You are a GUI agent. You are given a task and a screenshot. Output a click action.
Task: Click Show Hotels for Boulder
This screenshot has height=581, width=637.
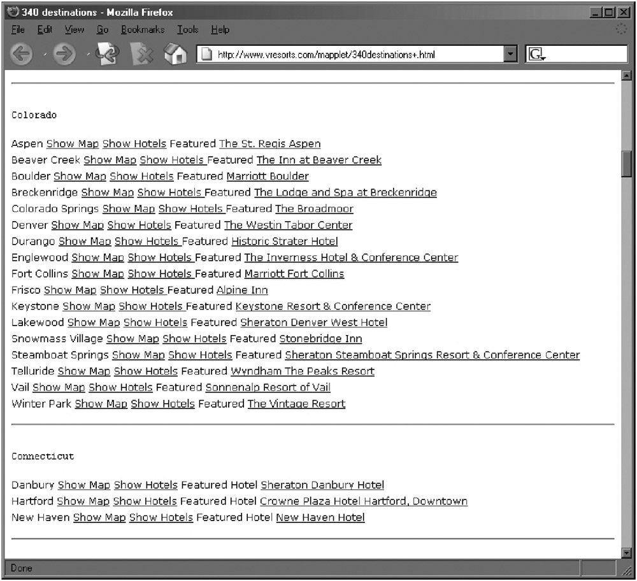coord(142,176)
